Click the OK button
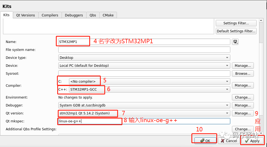 point(205,141)
